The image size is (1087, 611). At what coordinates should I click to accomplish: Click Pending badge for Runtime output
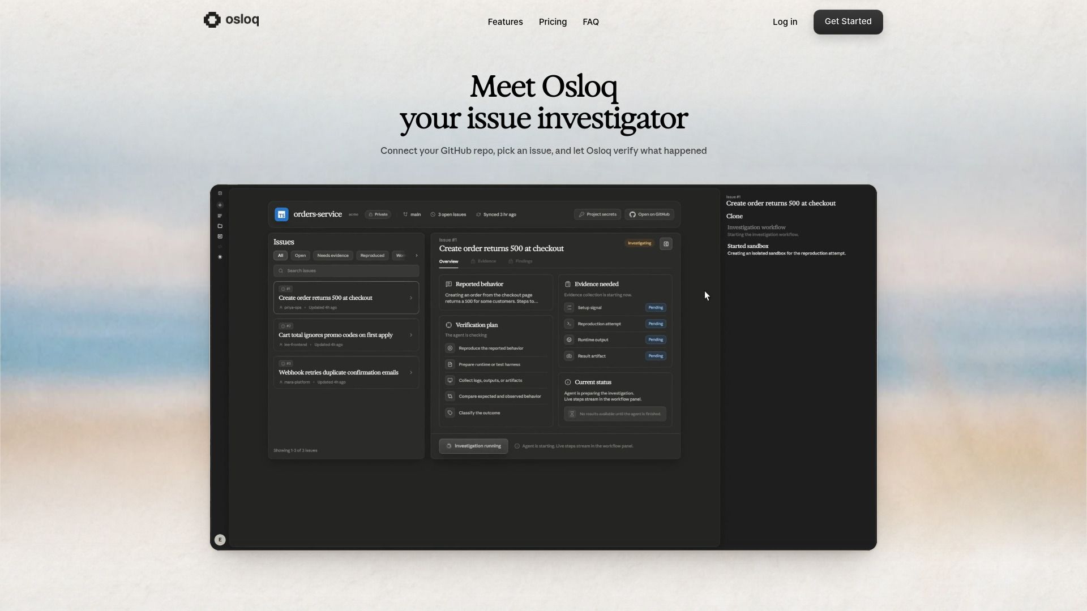[x=656, y=340]
